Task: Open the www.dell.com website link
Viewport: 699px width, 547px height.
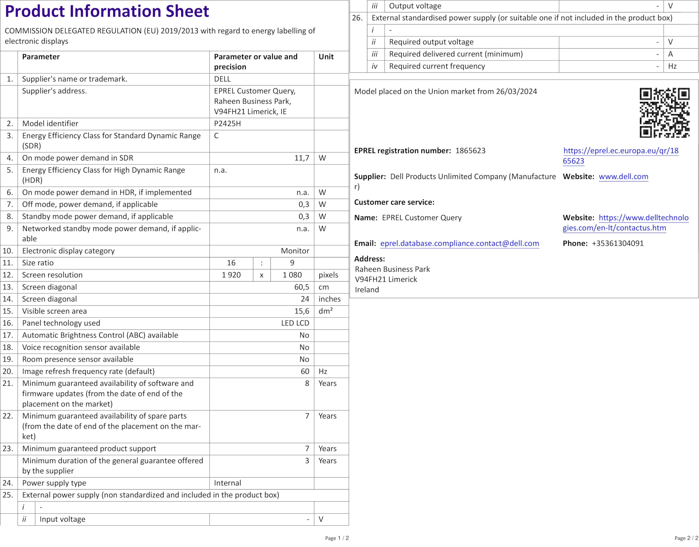Action: point(623,177)
